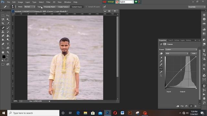Swap foreground and background colors
Screen dimensions: 207x116
7,56
